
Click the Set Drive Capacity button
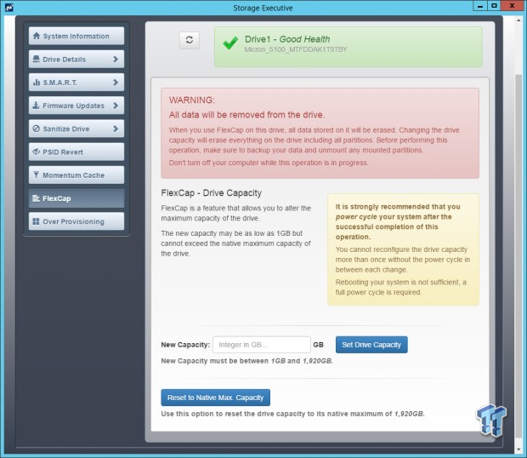point(371,345)
